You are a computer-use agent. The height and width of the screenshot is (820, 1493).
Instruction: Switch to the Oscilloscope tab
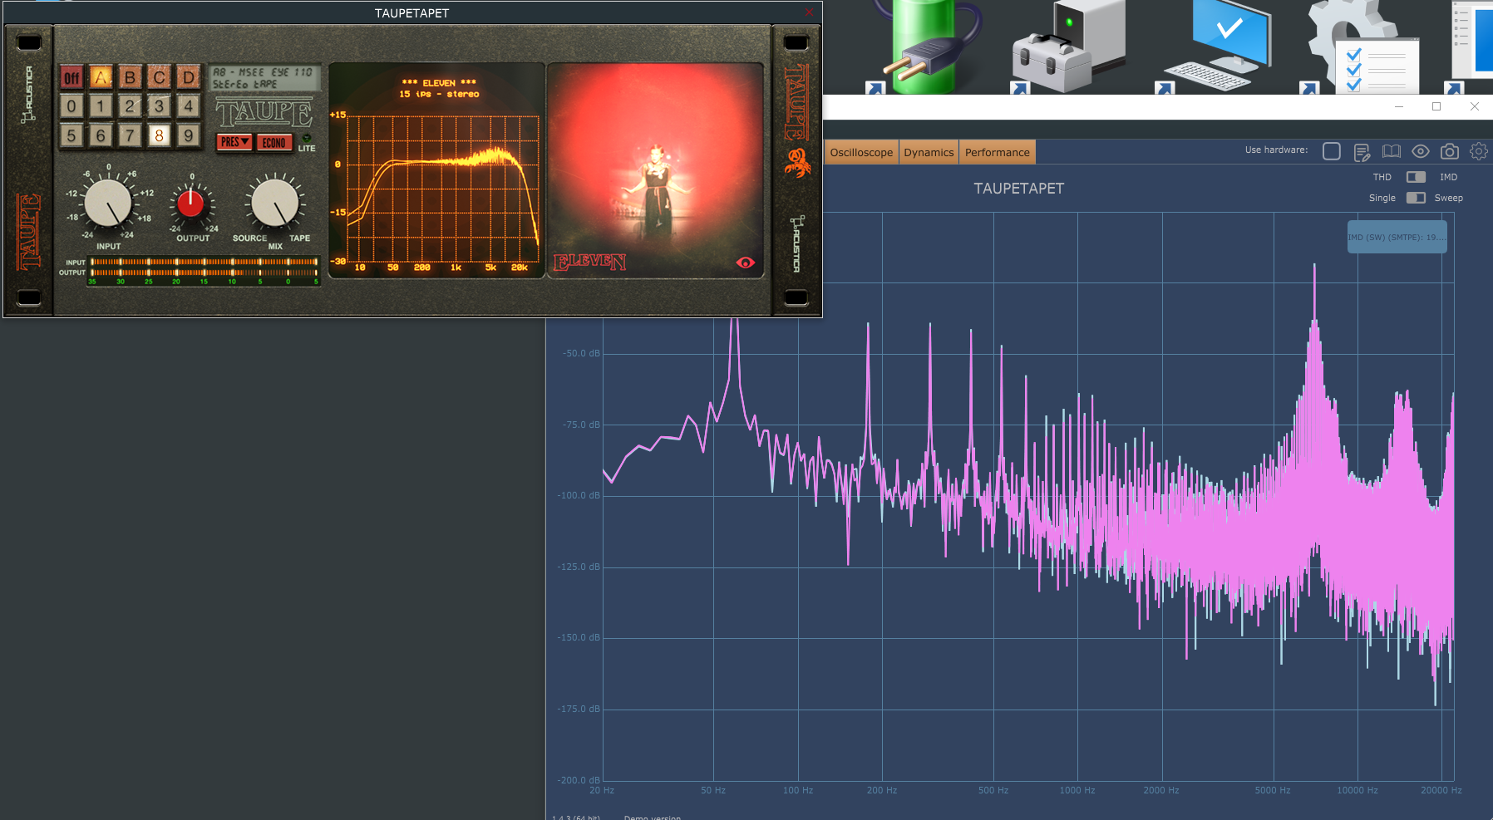861,152
